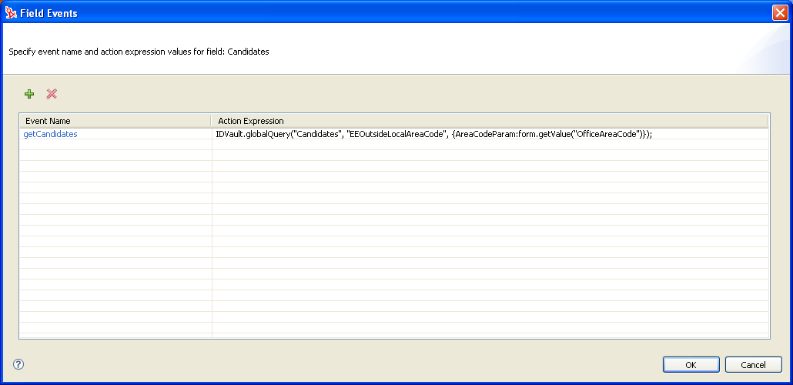Open help with the question mark icon
The height and width of the screenshot is (385, 793).
(18, 364)
